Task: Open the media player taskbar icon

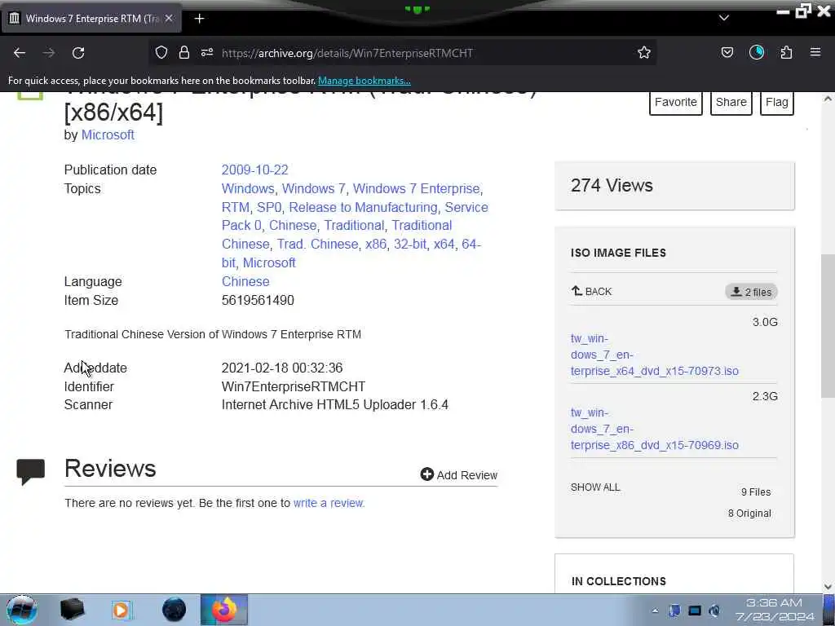Action: coord(122,610)
